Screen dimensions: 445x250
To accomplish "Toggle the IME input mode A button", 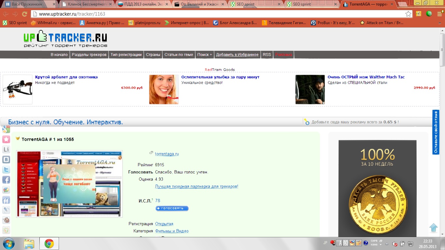I will click(x=339, y=243).
